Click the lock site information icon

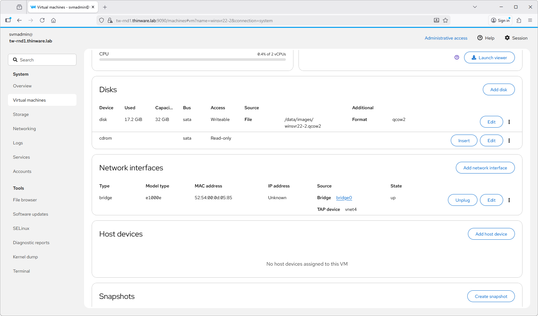click(x=110, y=20)
